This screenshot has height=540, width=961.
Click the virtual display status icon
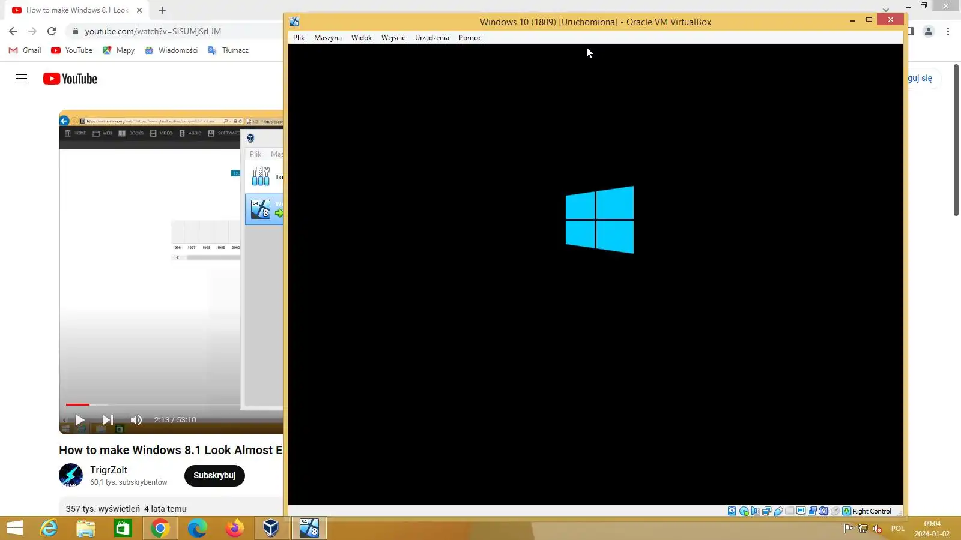pyautogui.click(x=801, y=511)
